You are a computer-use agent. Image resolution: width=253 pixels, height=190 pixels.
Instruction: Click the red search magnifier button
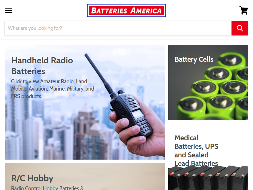pos(240,28)
